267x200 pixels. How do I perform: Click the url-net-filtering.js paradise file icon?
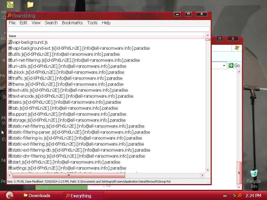(10, 60)
